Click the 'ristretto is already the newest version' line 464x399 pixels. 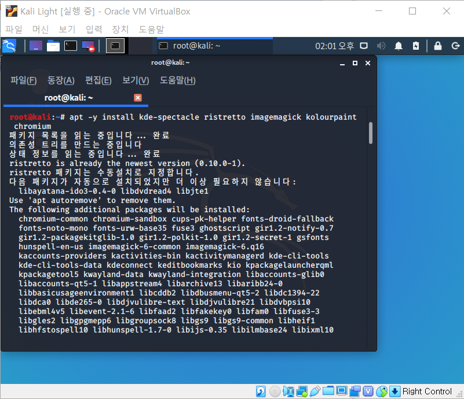coord(127,163)
